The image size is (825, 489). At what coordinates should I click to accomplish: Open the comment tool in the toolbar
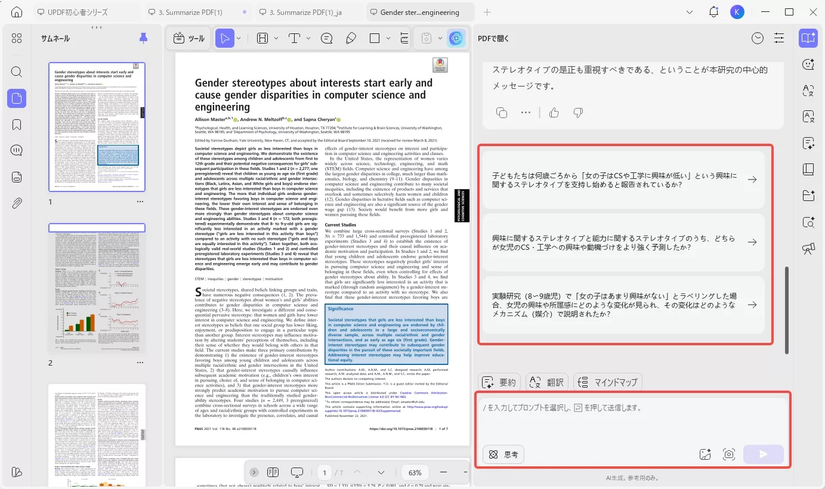[326, 38]
